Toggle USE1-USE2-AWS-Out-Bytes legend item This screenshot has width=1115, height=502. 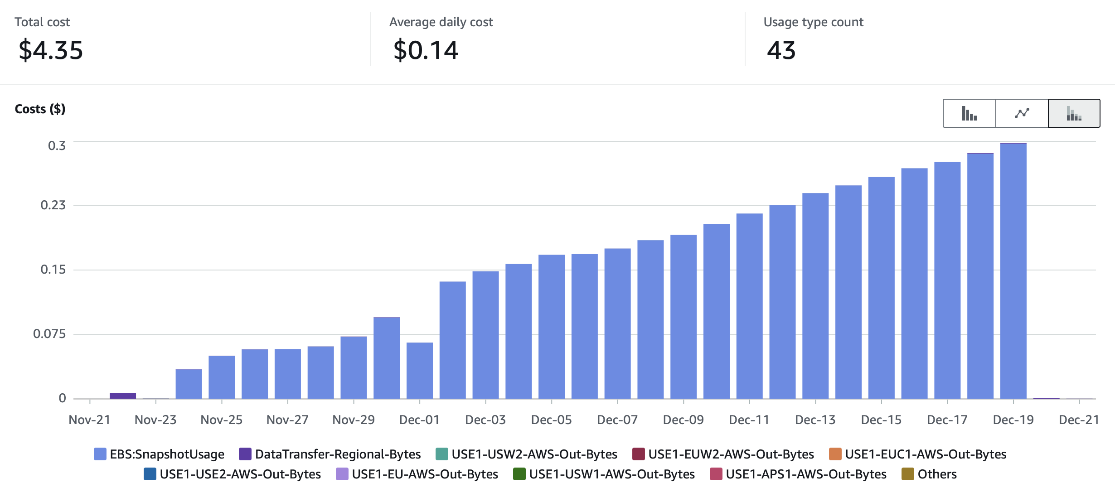pyautogui.click(x=240, y=474)
